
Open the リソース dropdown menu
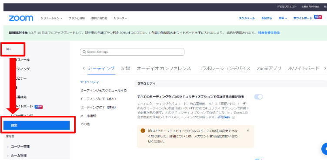[120, 18]
